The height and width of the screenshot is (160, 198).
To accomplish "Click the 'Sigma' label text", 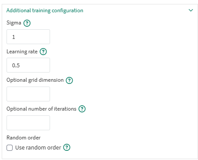I will tap(14, 23).
